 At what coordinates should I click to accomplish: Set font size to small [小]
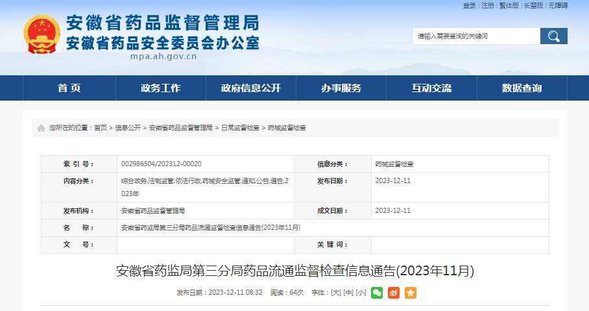(x=361, y=293)
